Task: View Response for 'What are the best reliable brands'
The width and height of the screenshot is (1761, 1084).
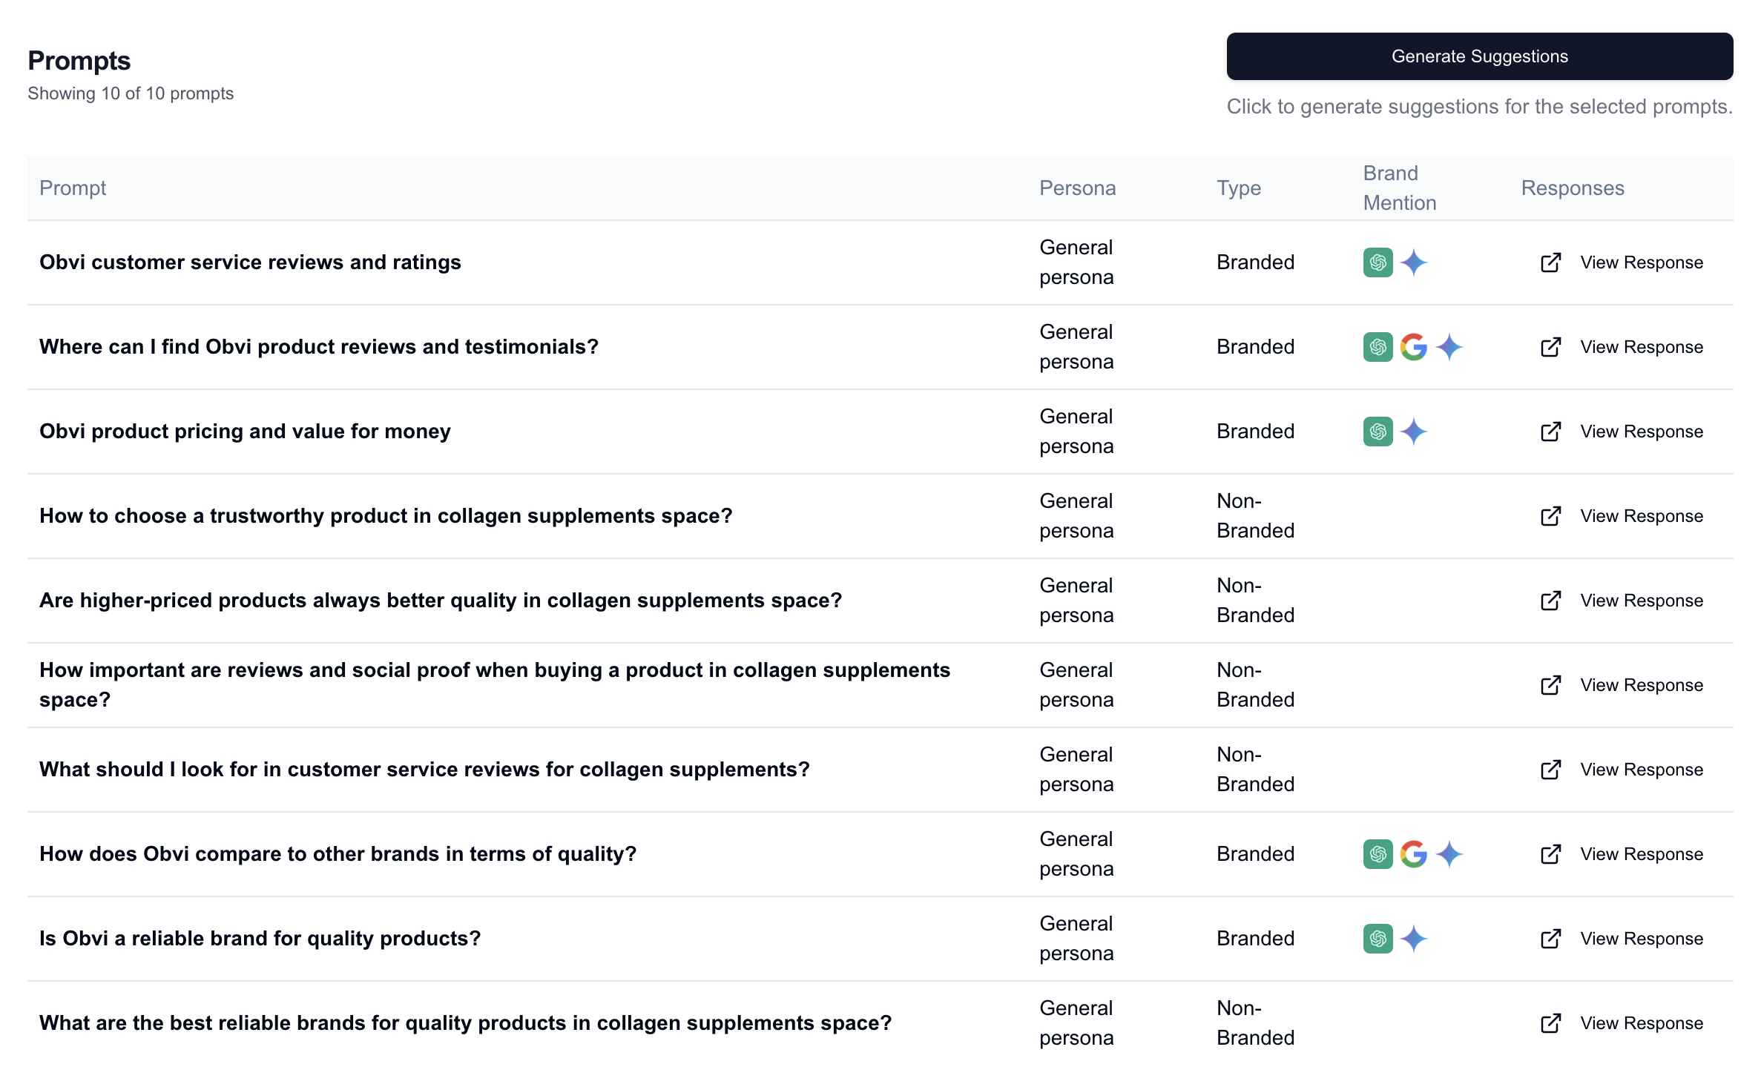Action: (1642, 1023)
